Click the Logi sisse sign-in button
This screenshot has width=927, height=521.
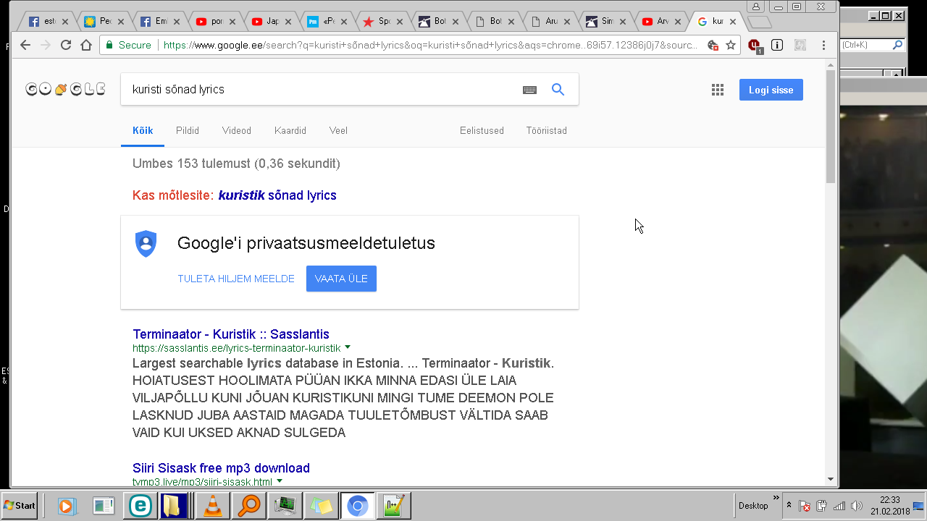771,90
